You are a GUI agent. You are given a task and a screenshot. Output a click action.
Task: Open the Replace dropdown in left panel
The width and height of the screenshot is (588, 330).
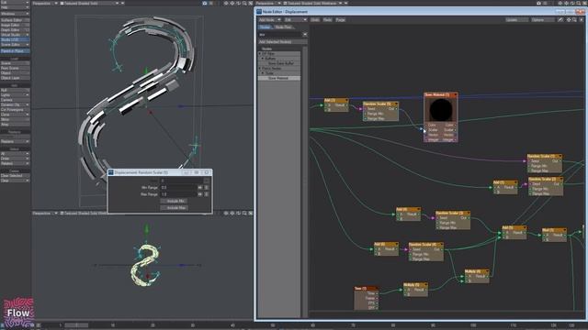pyautogui.click(x=15, y=141)
